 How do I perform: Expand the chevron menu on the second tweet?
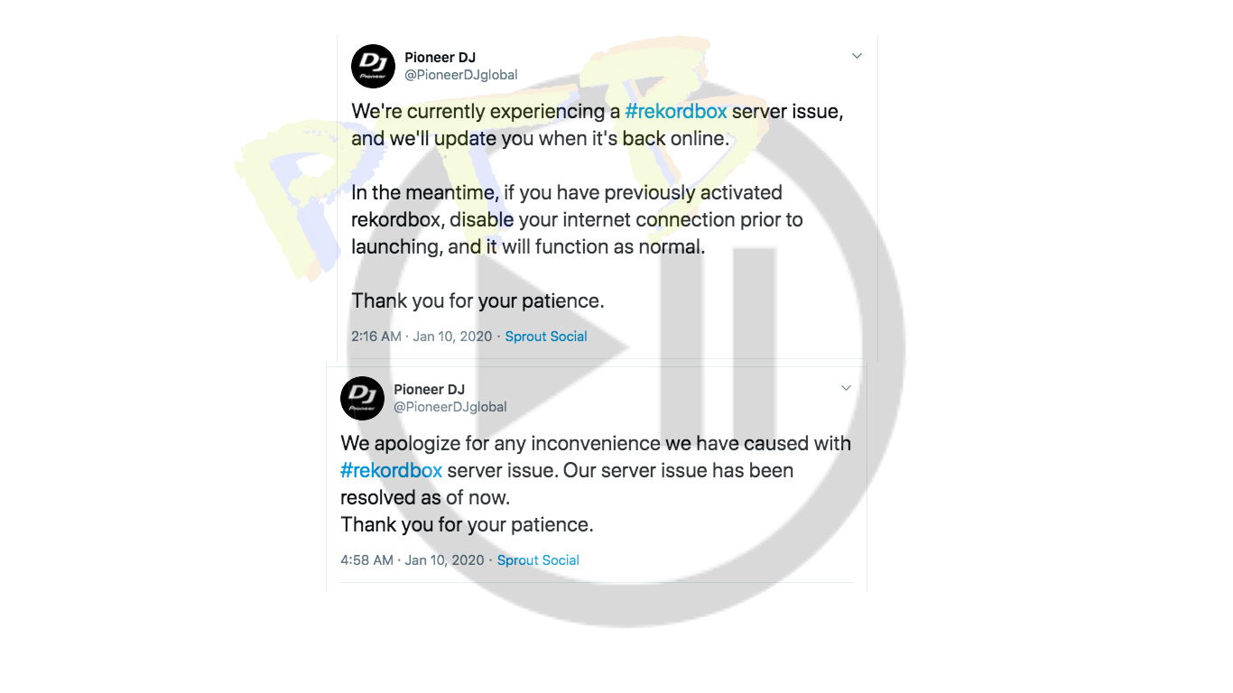pyautogui.click(x=846, y=388)
